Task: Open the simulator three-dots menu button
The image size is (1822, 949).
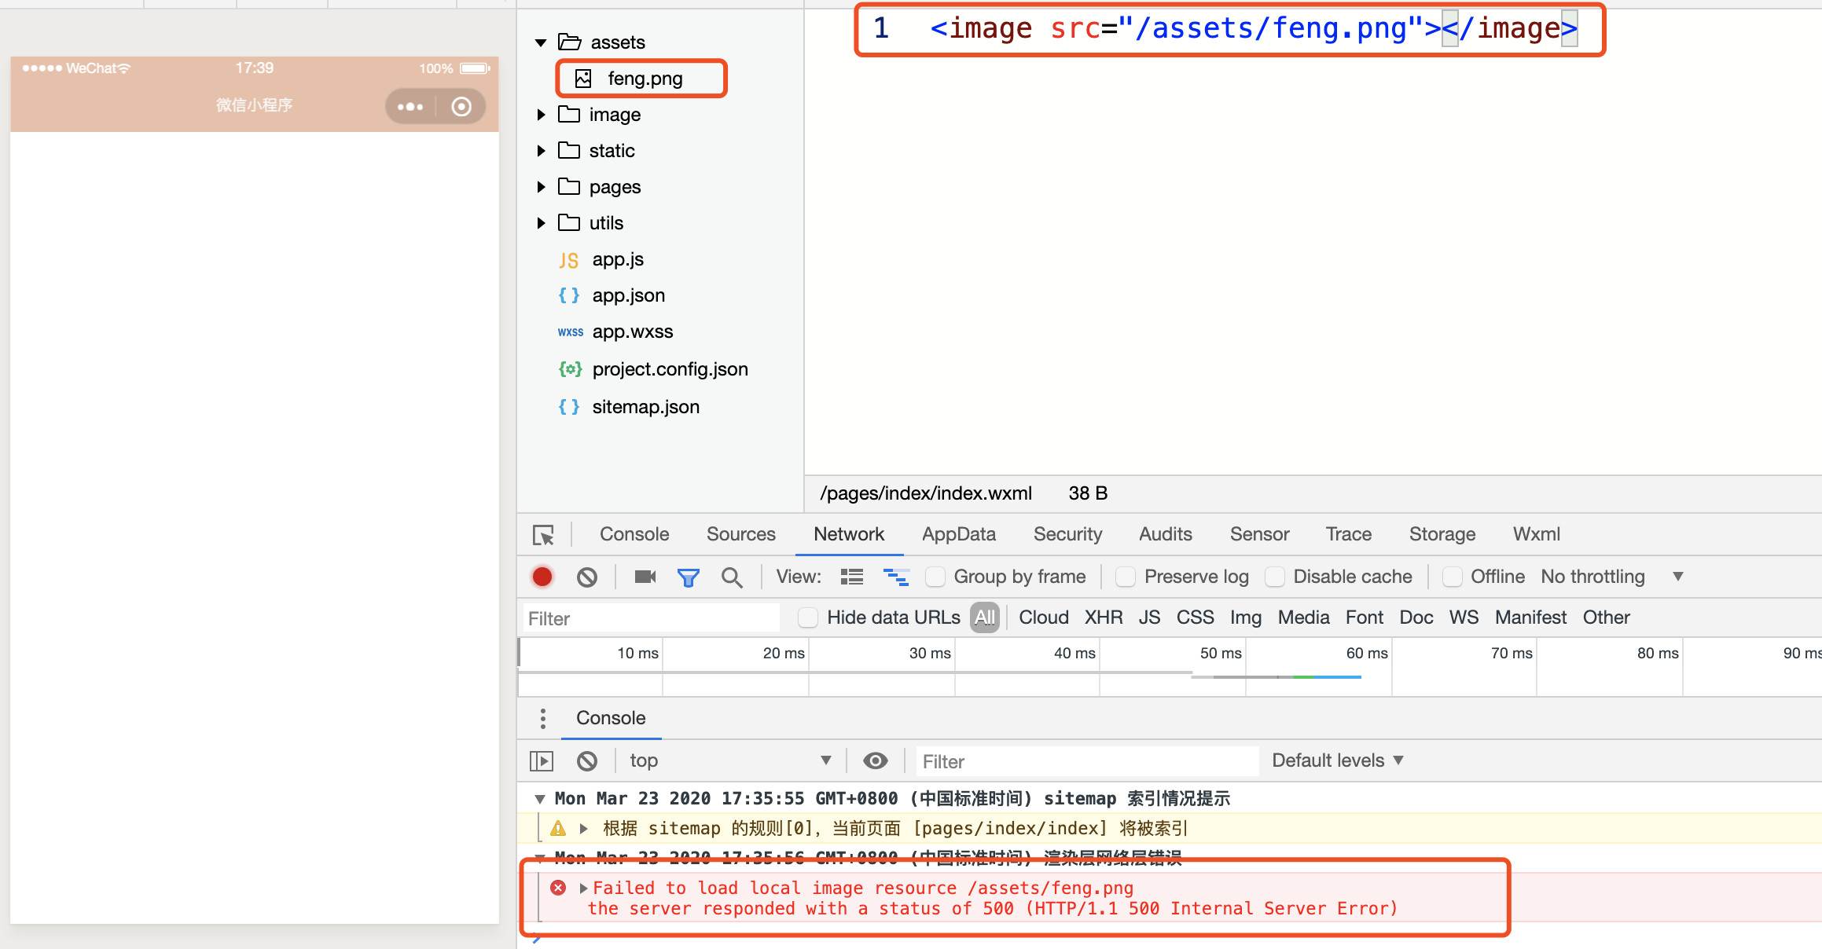Action: tap(410, 106)
